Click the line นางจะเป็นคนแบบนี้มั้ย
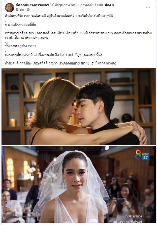The width and height of the screenshot is (157, 225). 20,25
